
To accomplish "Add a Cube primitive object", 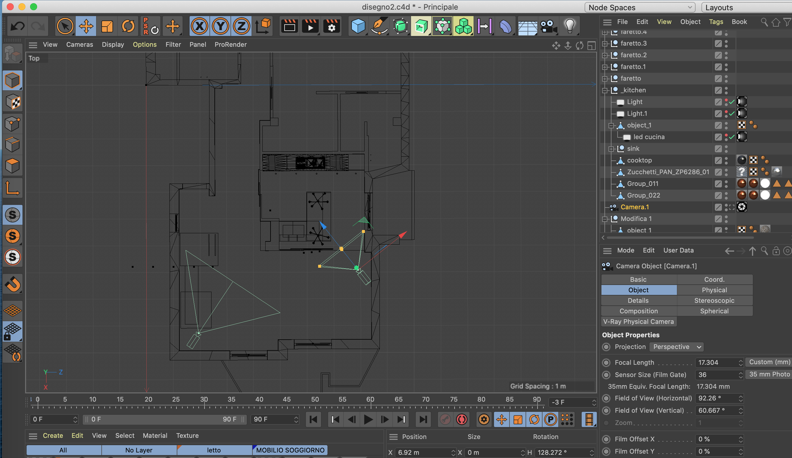I will pos(358,26).
